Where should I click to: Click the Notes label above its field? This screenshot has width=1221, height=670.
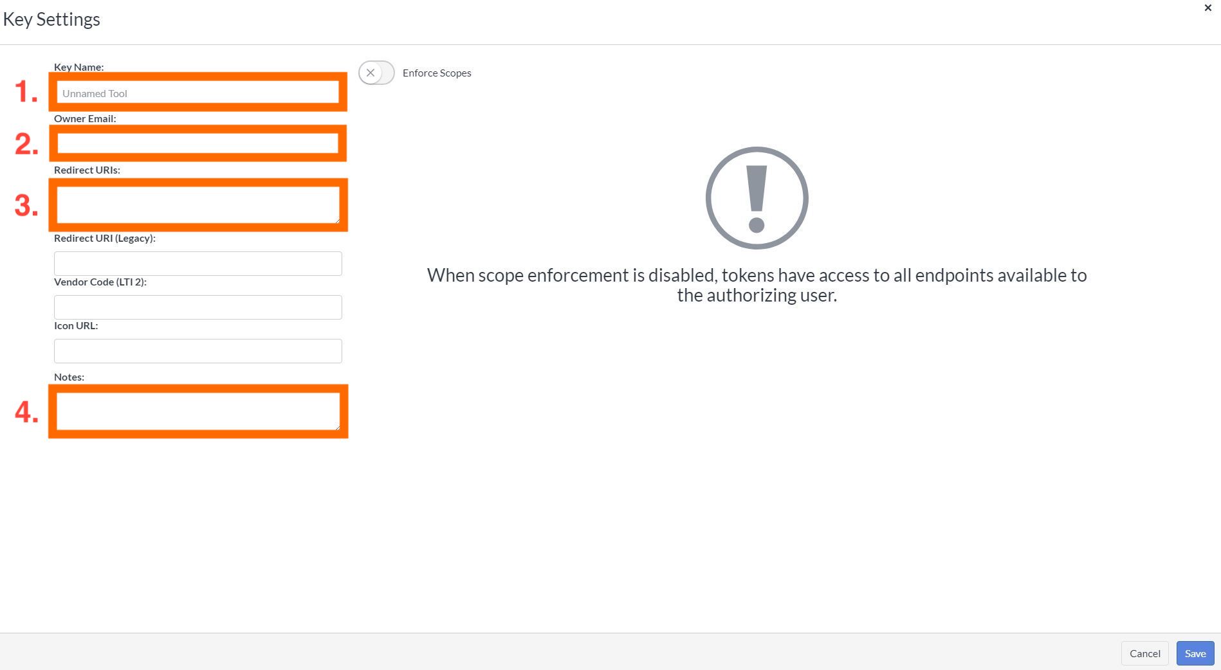68,377
